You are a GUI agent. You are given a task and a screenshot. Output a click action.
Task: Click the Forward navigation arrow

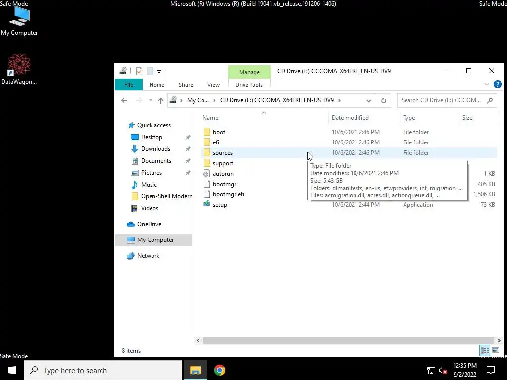[x=139, y=100]
